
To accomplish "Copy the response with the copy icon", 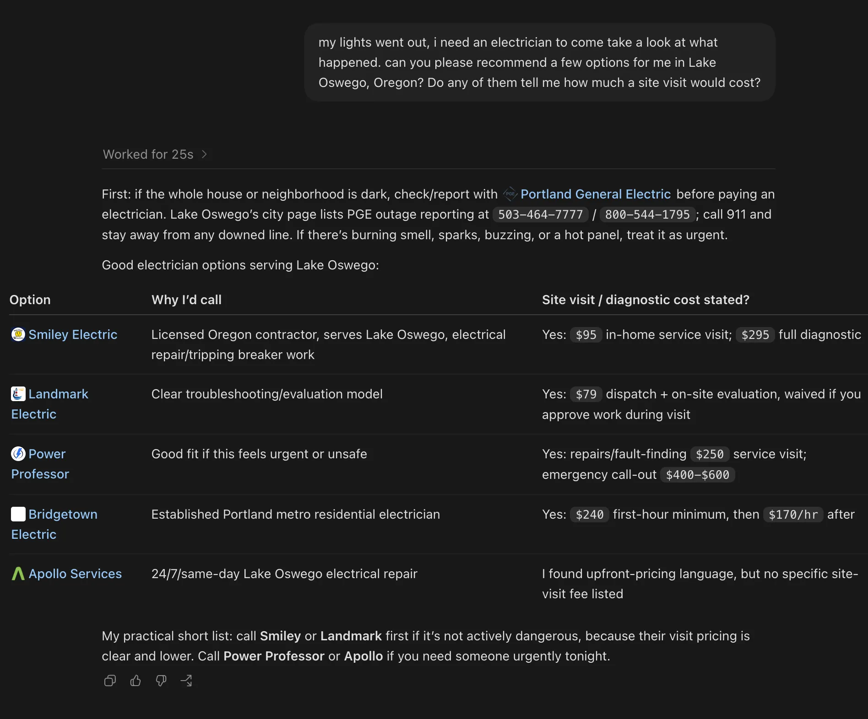I will 110,681.
